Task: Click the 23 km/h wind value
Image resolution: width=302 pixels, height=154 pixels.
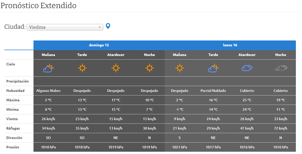Action: click(82, 119)
